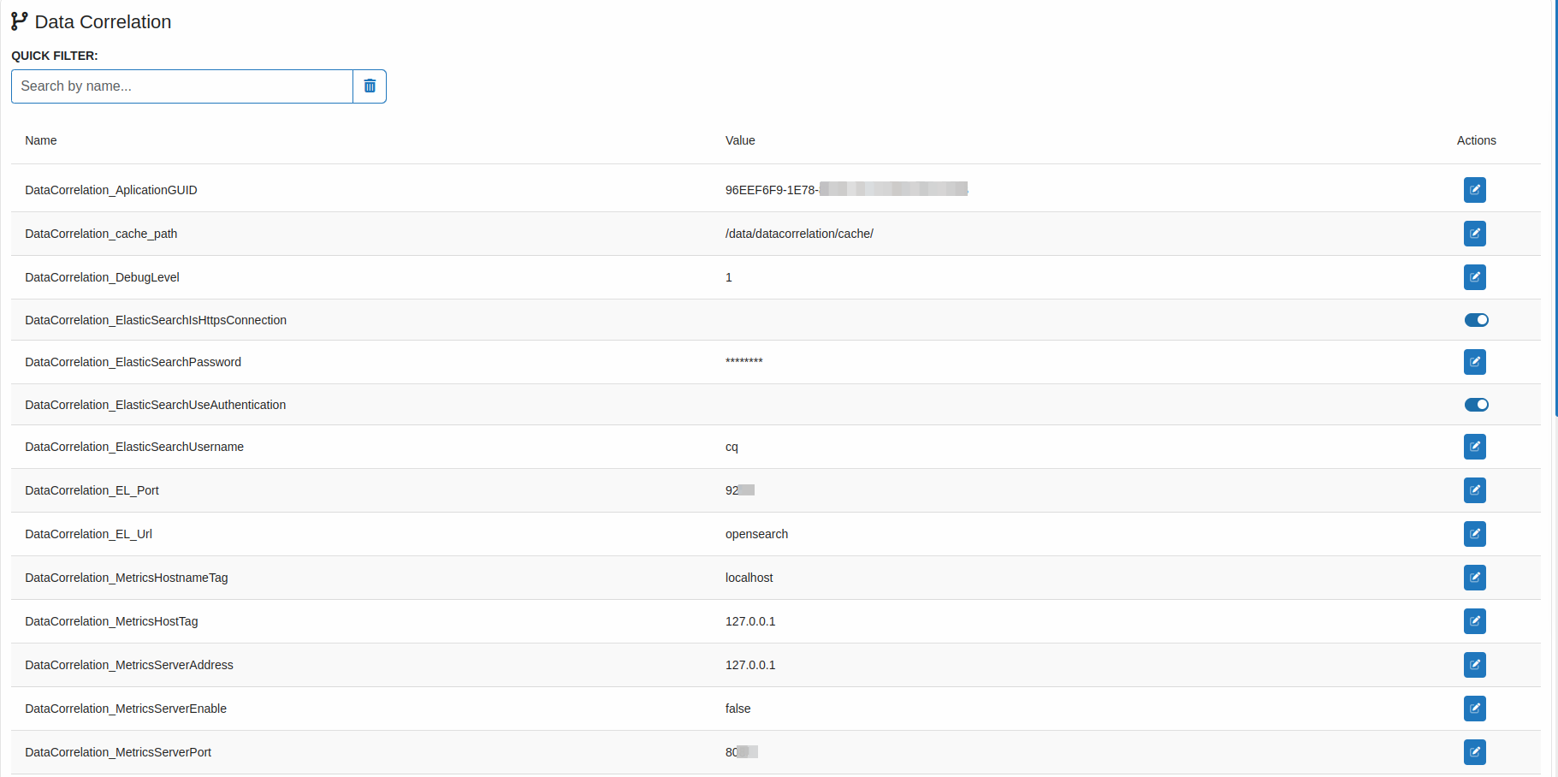Click edit icon for MetricsHostTag row

[1474, 621]
